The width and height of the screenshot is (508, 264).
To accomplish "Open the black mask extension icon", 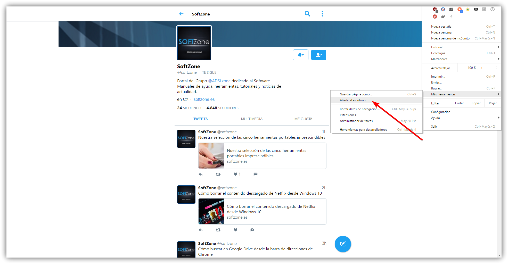I will point(476,9).
